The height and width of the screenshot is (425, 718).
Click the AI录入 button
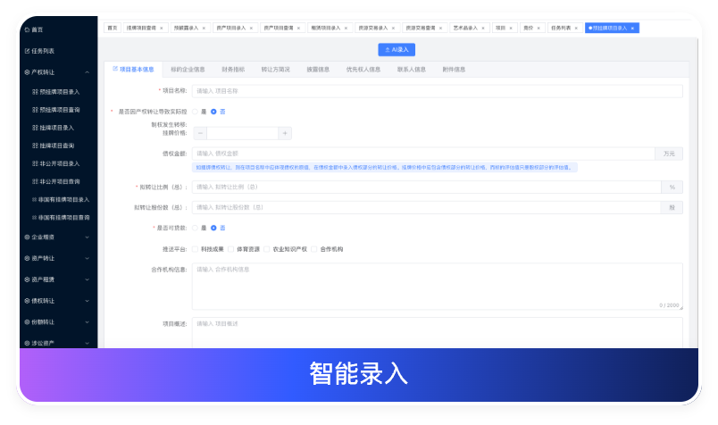[397, 50]
